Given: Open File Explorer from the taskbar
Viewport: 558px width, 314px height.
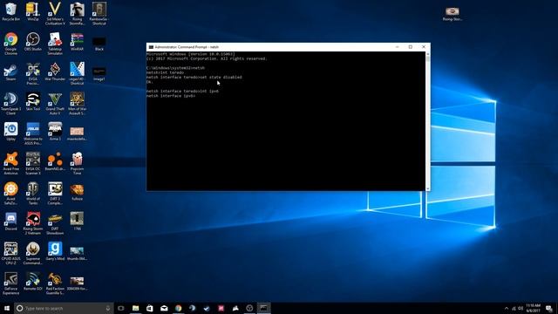Looking at the screenshot, I should tap(136, 308).
